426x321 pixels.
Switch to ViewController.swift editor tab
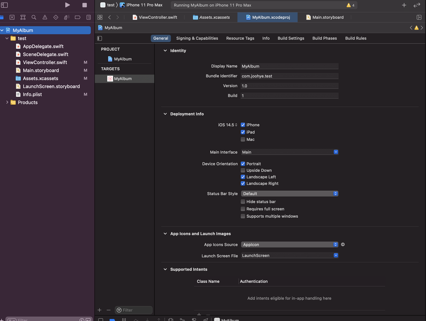point(155,17)
